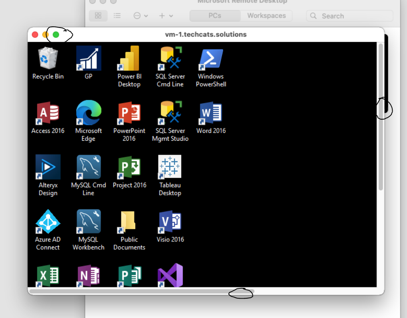Open the plus add dropdown in Remote Desktop
The image size is (407, 318).
point(166,16)
